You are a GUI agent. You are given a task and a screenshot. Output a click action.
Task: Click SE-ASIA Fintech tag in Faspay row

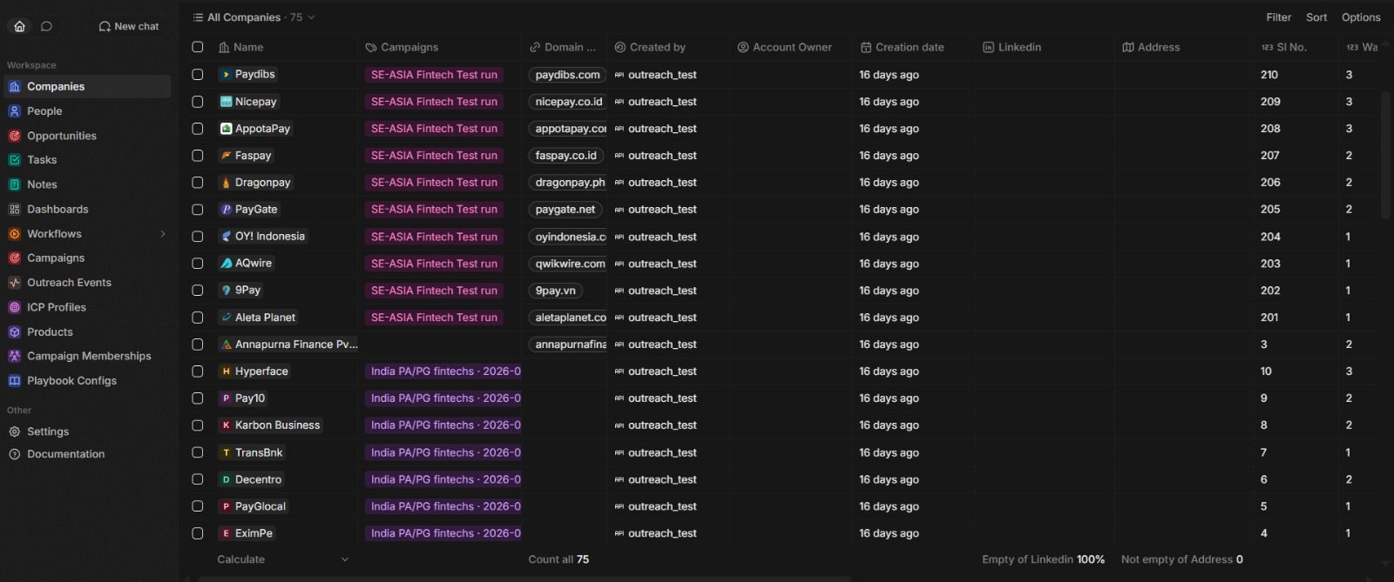(x=434, y=156)
